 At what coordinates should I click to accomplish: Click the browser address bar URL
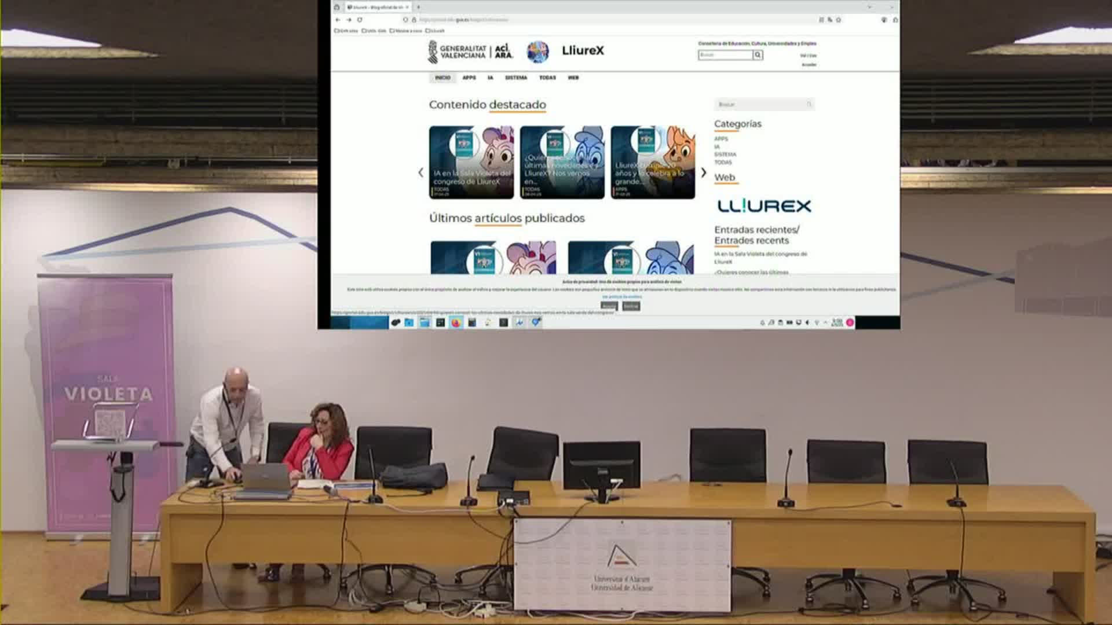(x=463, y=20)
